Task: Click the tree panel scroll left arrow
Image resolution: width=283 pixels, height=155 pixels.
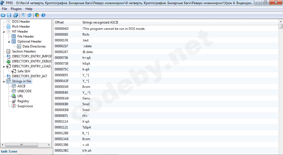Action: point(2,145)
